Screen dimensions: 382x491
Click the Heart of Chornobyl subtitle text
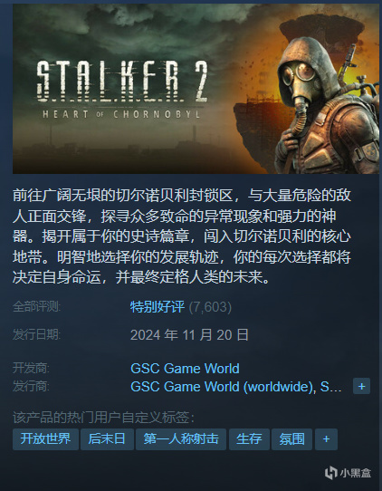pyautogui.click(x=121, y=114)
